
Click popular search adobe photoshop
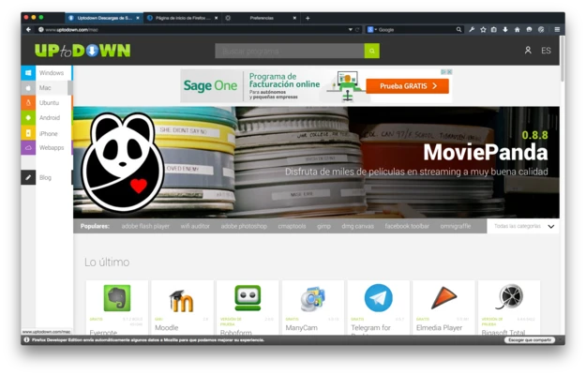point(244,226)
